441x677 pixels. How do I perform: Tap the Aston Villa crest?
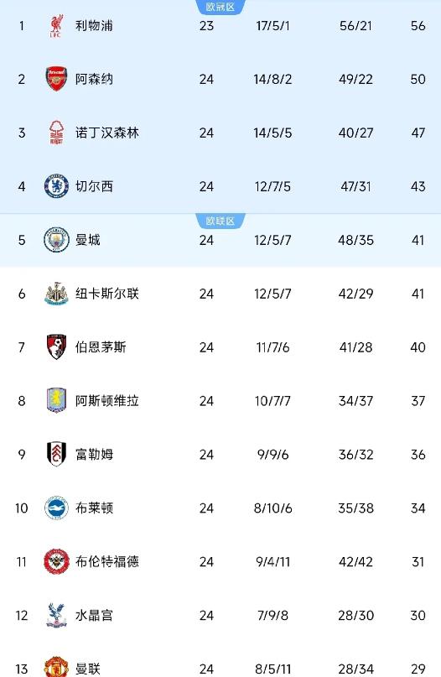click(56, 401)
